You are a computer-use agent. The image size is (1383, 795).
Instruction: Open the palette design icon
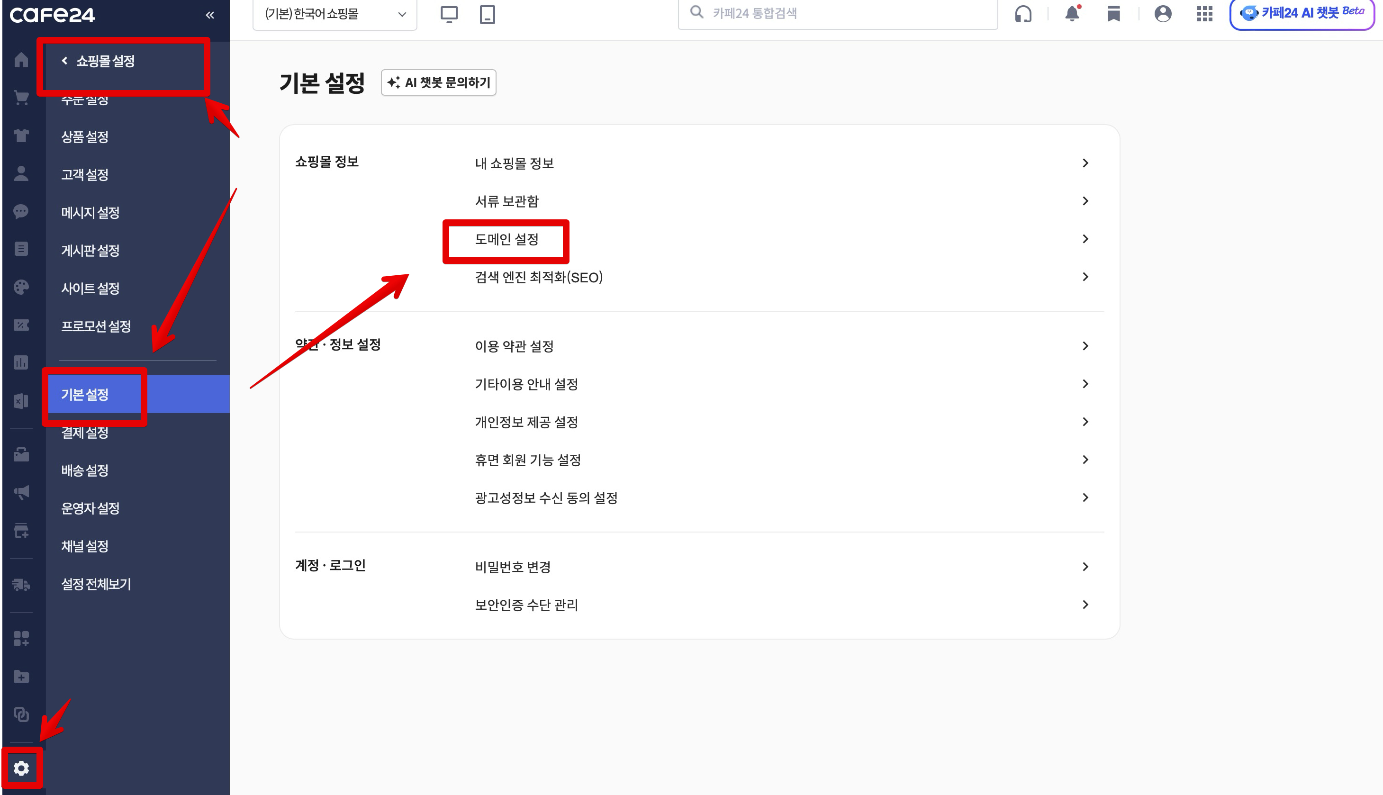pos(21,287)
